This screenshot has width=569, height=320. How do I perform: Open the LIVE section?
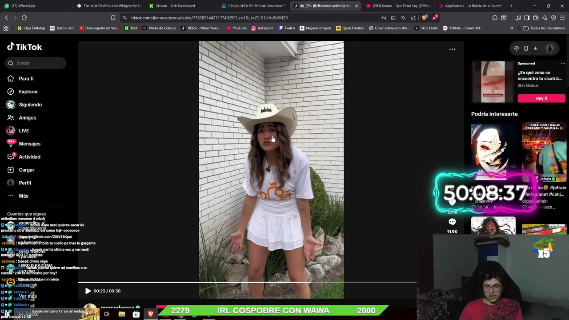pos(18,131)
